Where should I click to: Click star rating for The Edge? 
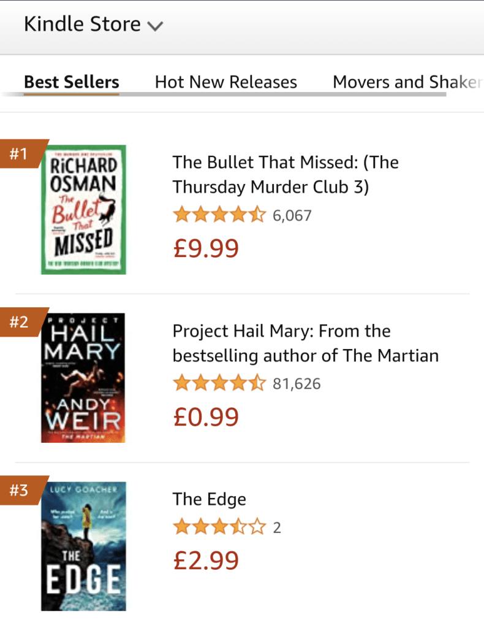(219, 527)
